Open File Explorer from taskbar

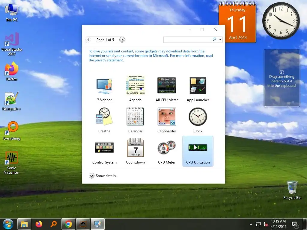coord(24,224)
